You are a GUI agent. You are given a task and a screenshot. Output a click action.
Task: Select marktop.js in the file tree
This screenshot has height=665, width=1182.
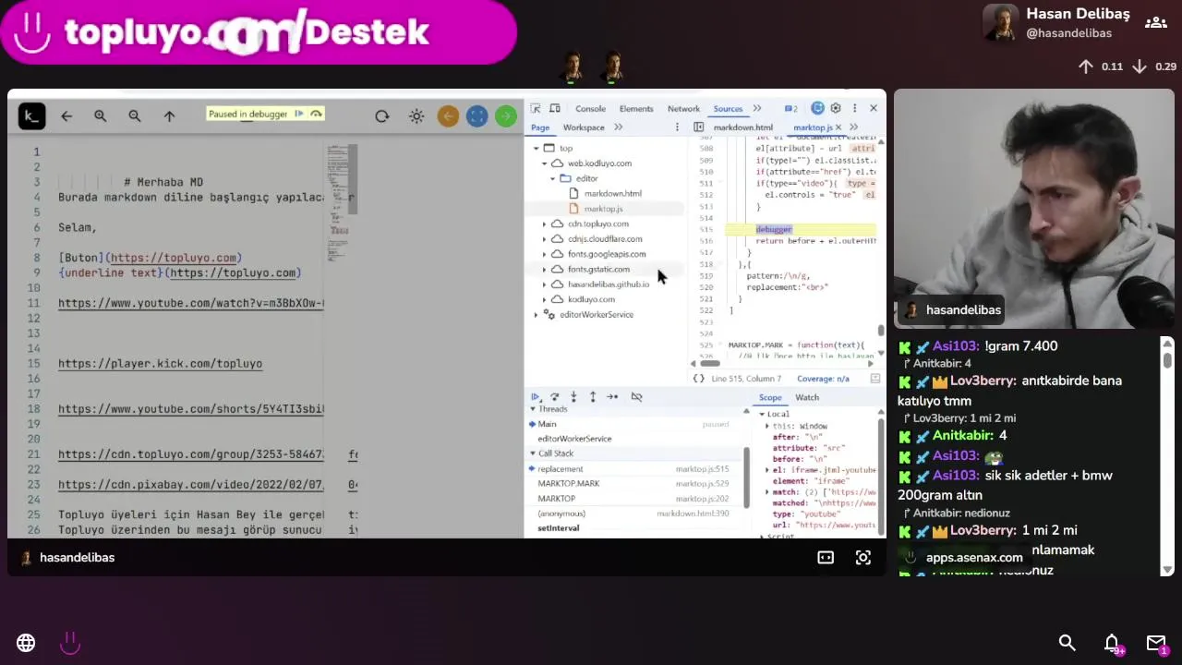tap(603, 209)
